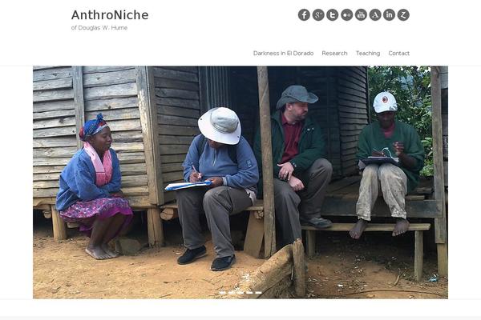This screenshot has height=320, width=481.
Task: Select the fourth slideshow indicator dash
Action: pos(249,293)
